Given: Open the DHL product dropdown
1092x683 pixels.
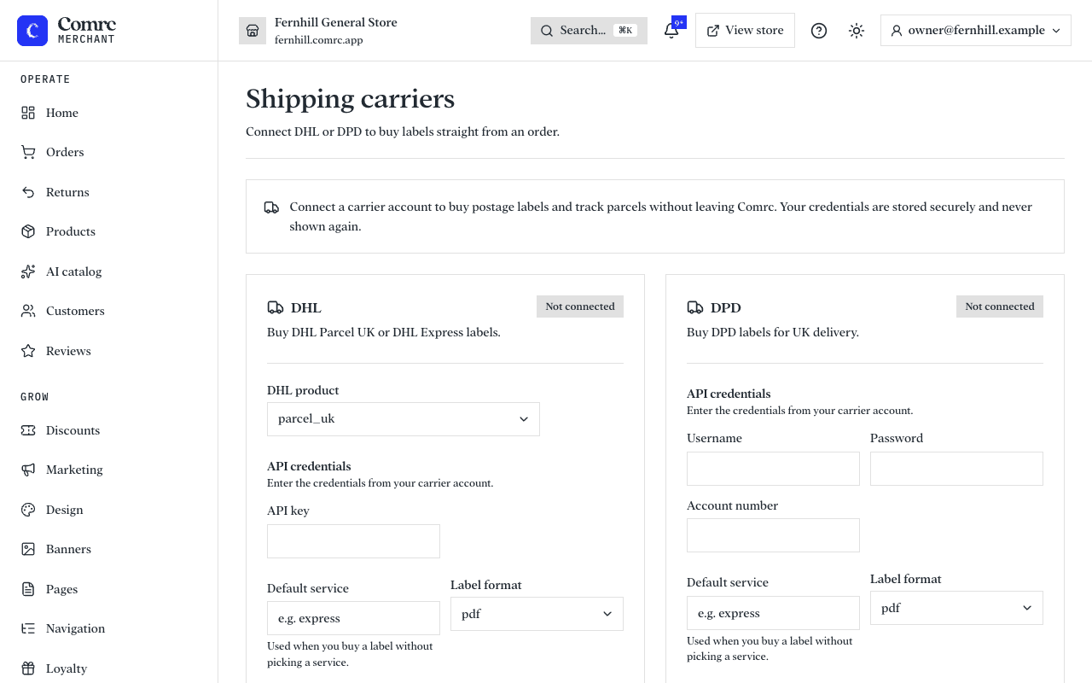Looking at the screenshot, I should pos(404,419).
